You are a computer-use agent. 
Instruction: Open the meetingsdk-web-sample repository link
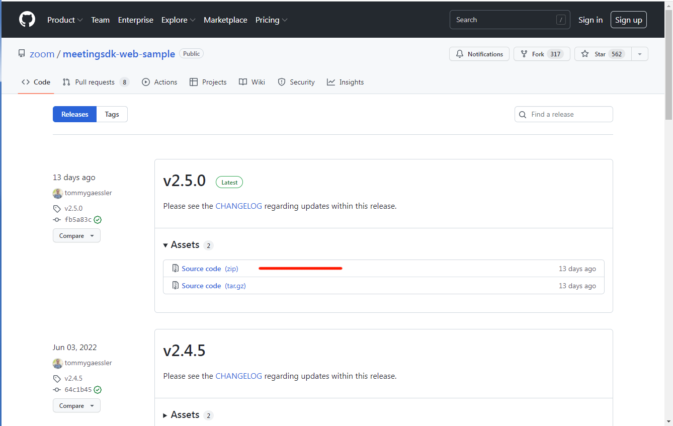(119, 54)
